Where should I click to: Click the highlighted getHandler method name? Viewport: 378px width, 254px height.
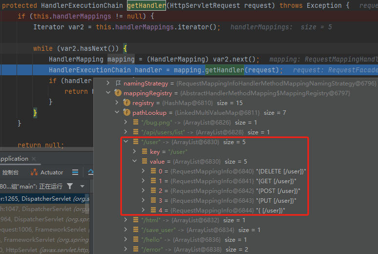[x=147, y=5]
